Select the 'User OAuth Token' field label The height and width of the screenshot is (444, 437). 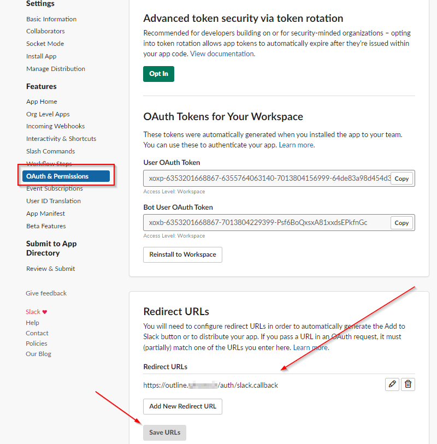point(172,163)
